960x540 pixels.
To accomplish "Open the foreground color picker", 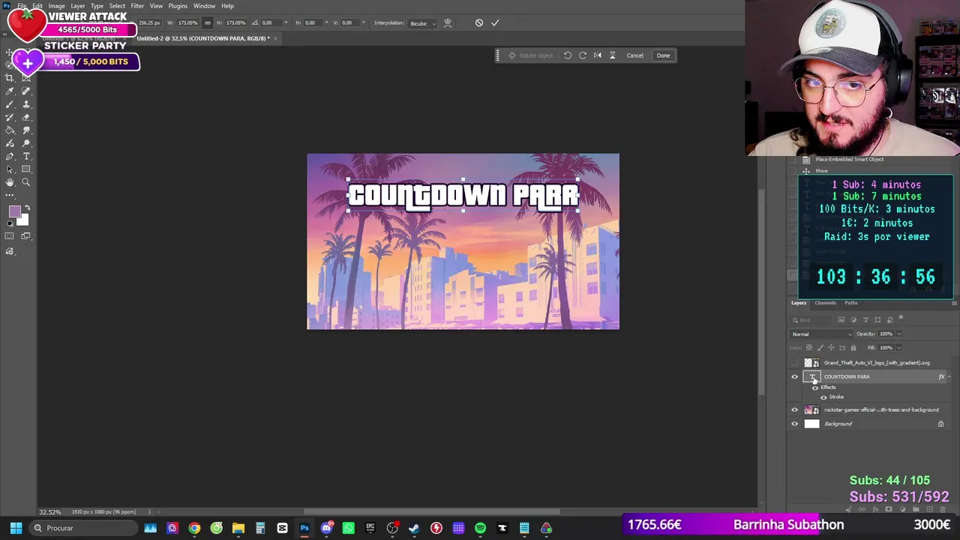I will (14, 212).
